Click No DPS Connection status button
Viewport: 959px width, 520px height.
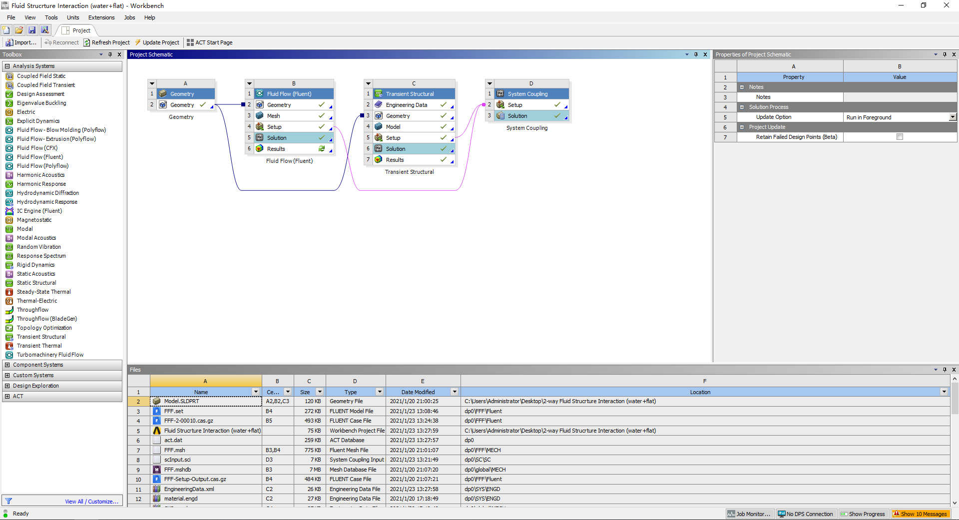[806, 514]
